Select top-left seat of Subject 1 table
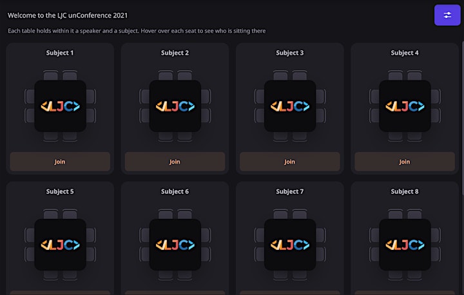 click(x=51, y=75)
